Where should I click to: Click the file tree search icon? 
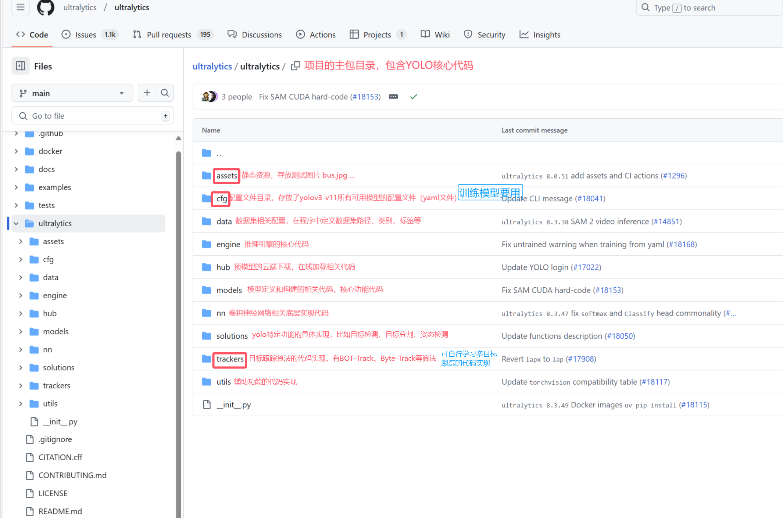[x=165, y=93]
